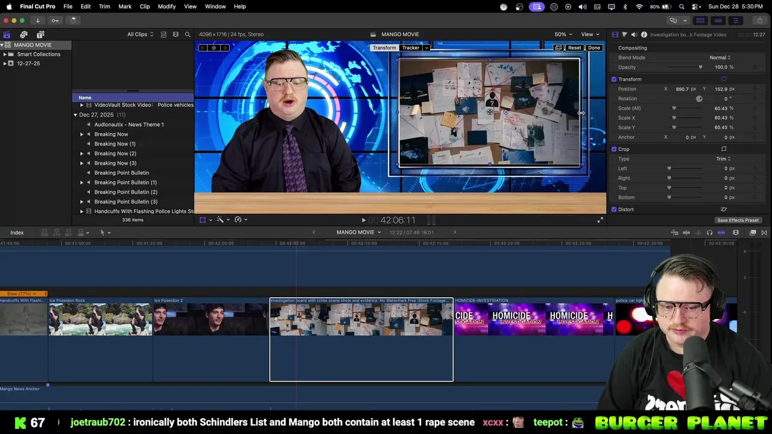Image resolution: width=772 pixels, height=434 pixels.
Task: Click the Reset button in viewer
Action: pos(574,48)
